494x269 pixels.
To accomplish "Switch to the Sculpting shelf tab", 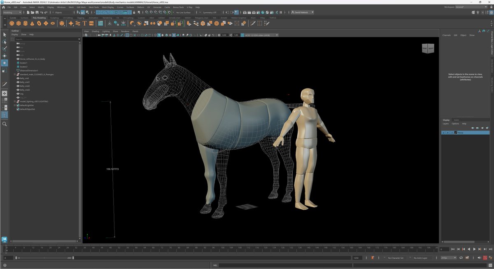I will 54,18.
